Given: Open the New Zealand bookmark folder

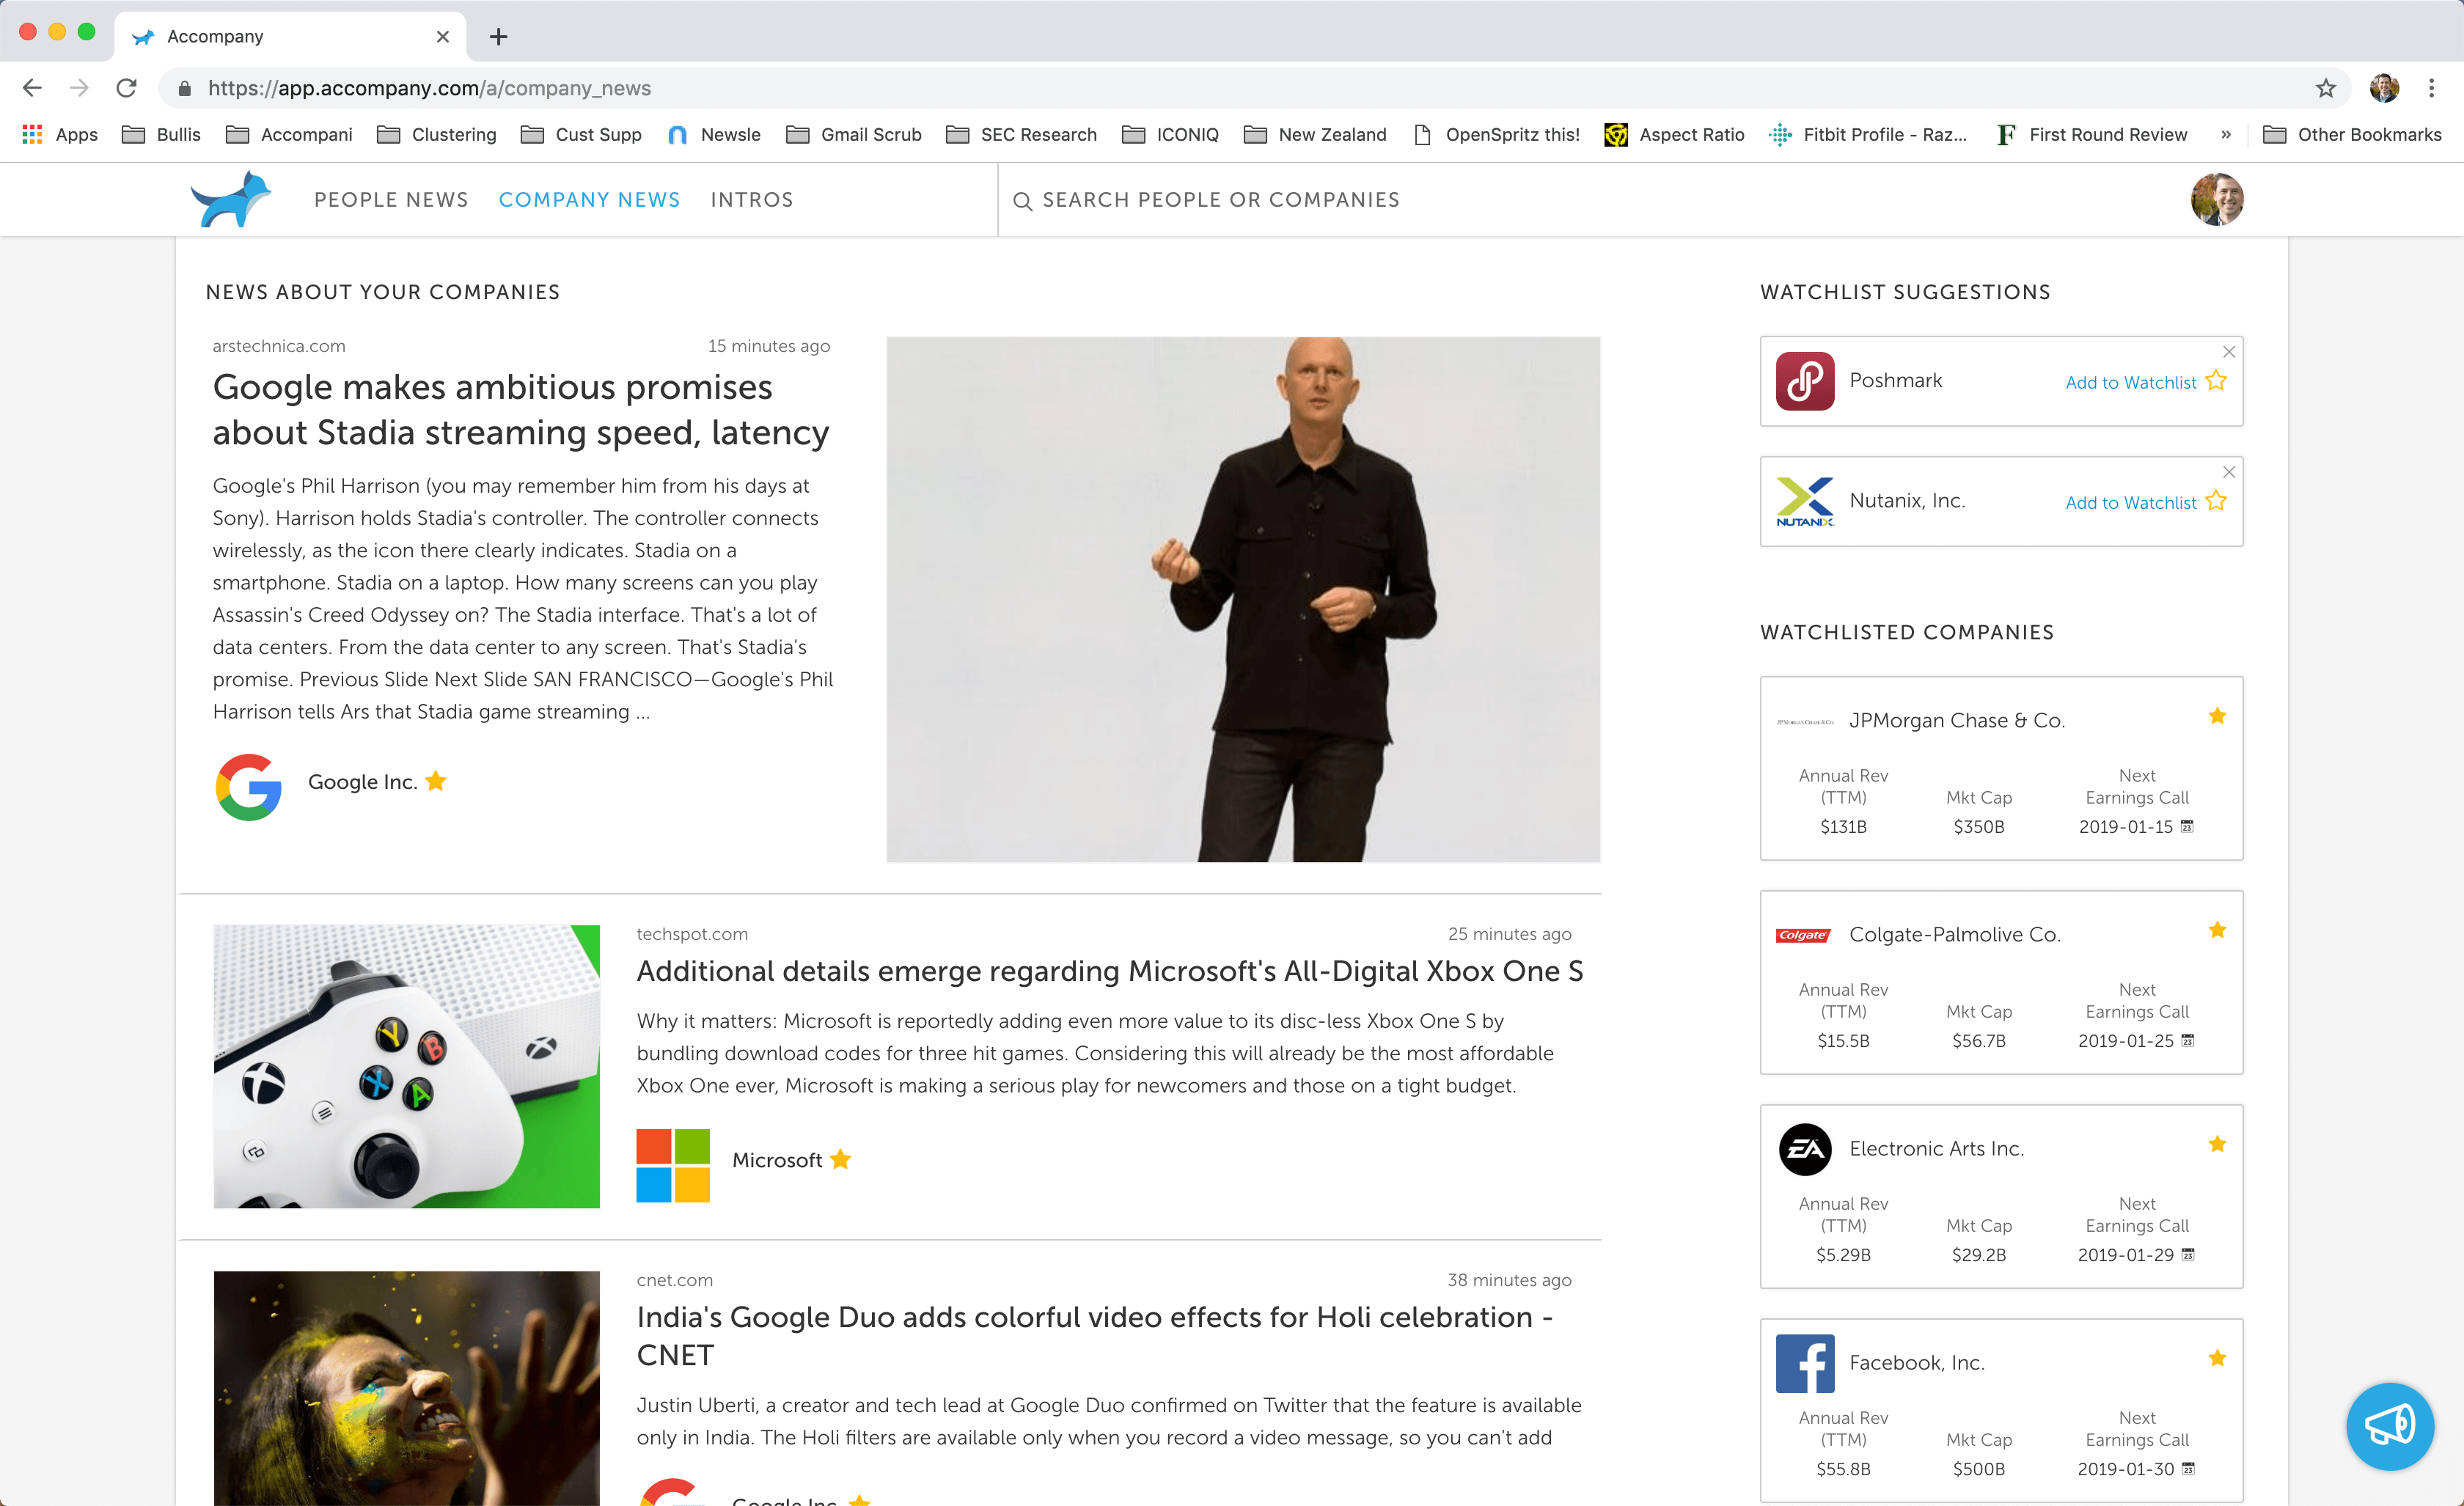Looking at the screenshot, I should (1314, 134).
